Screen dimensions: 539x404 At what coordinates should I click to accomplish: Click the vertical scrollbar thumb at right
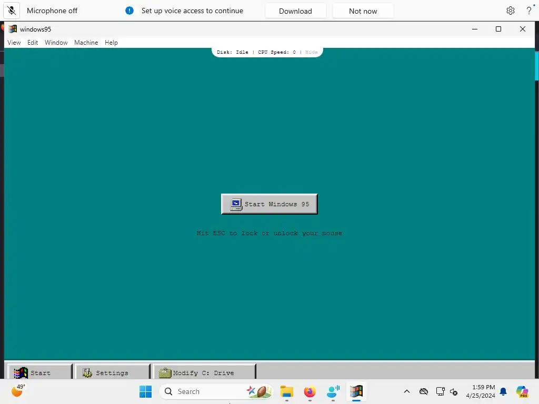(536, 66)
